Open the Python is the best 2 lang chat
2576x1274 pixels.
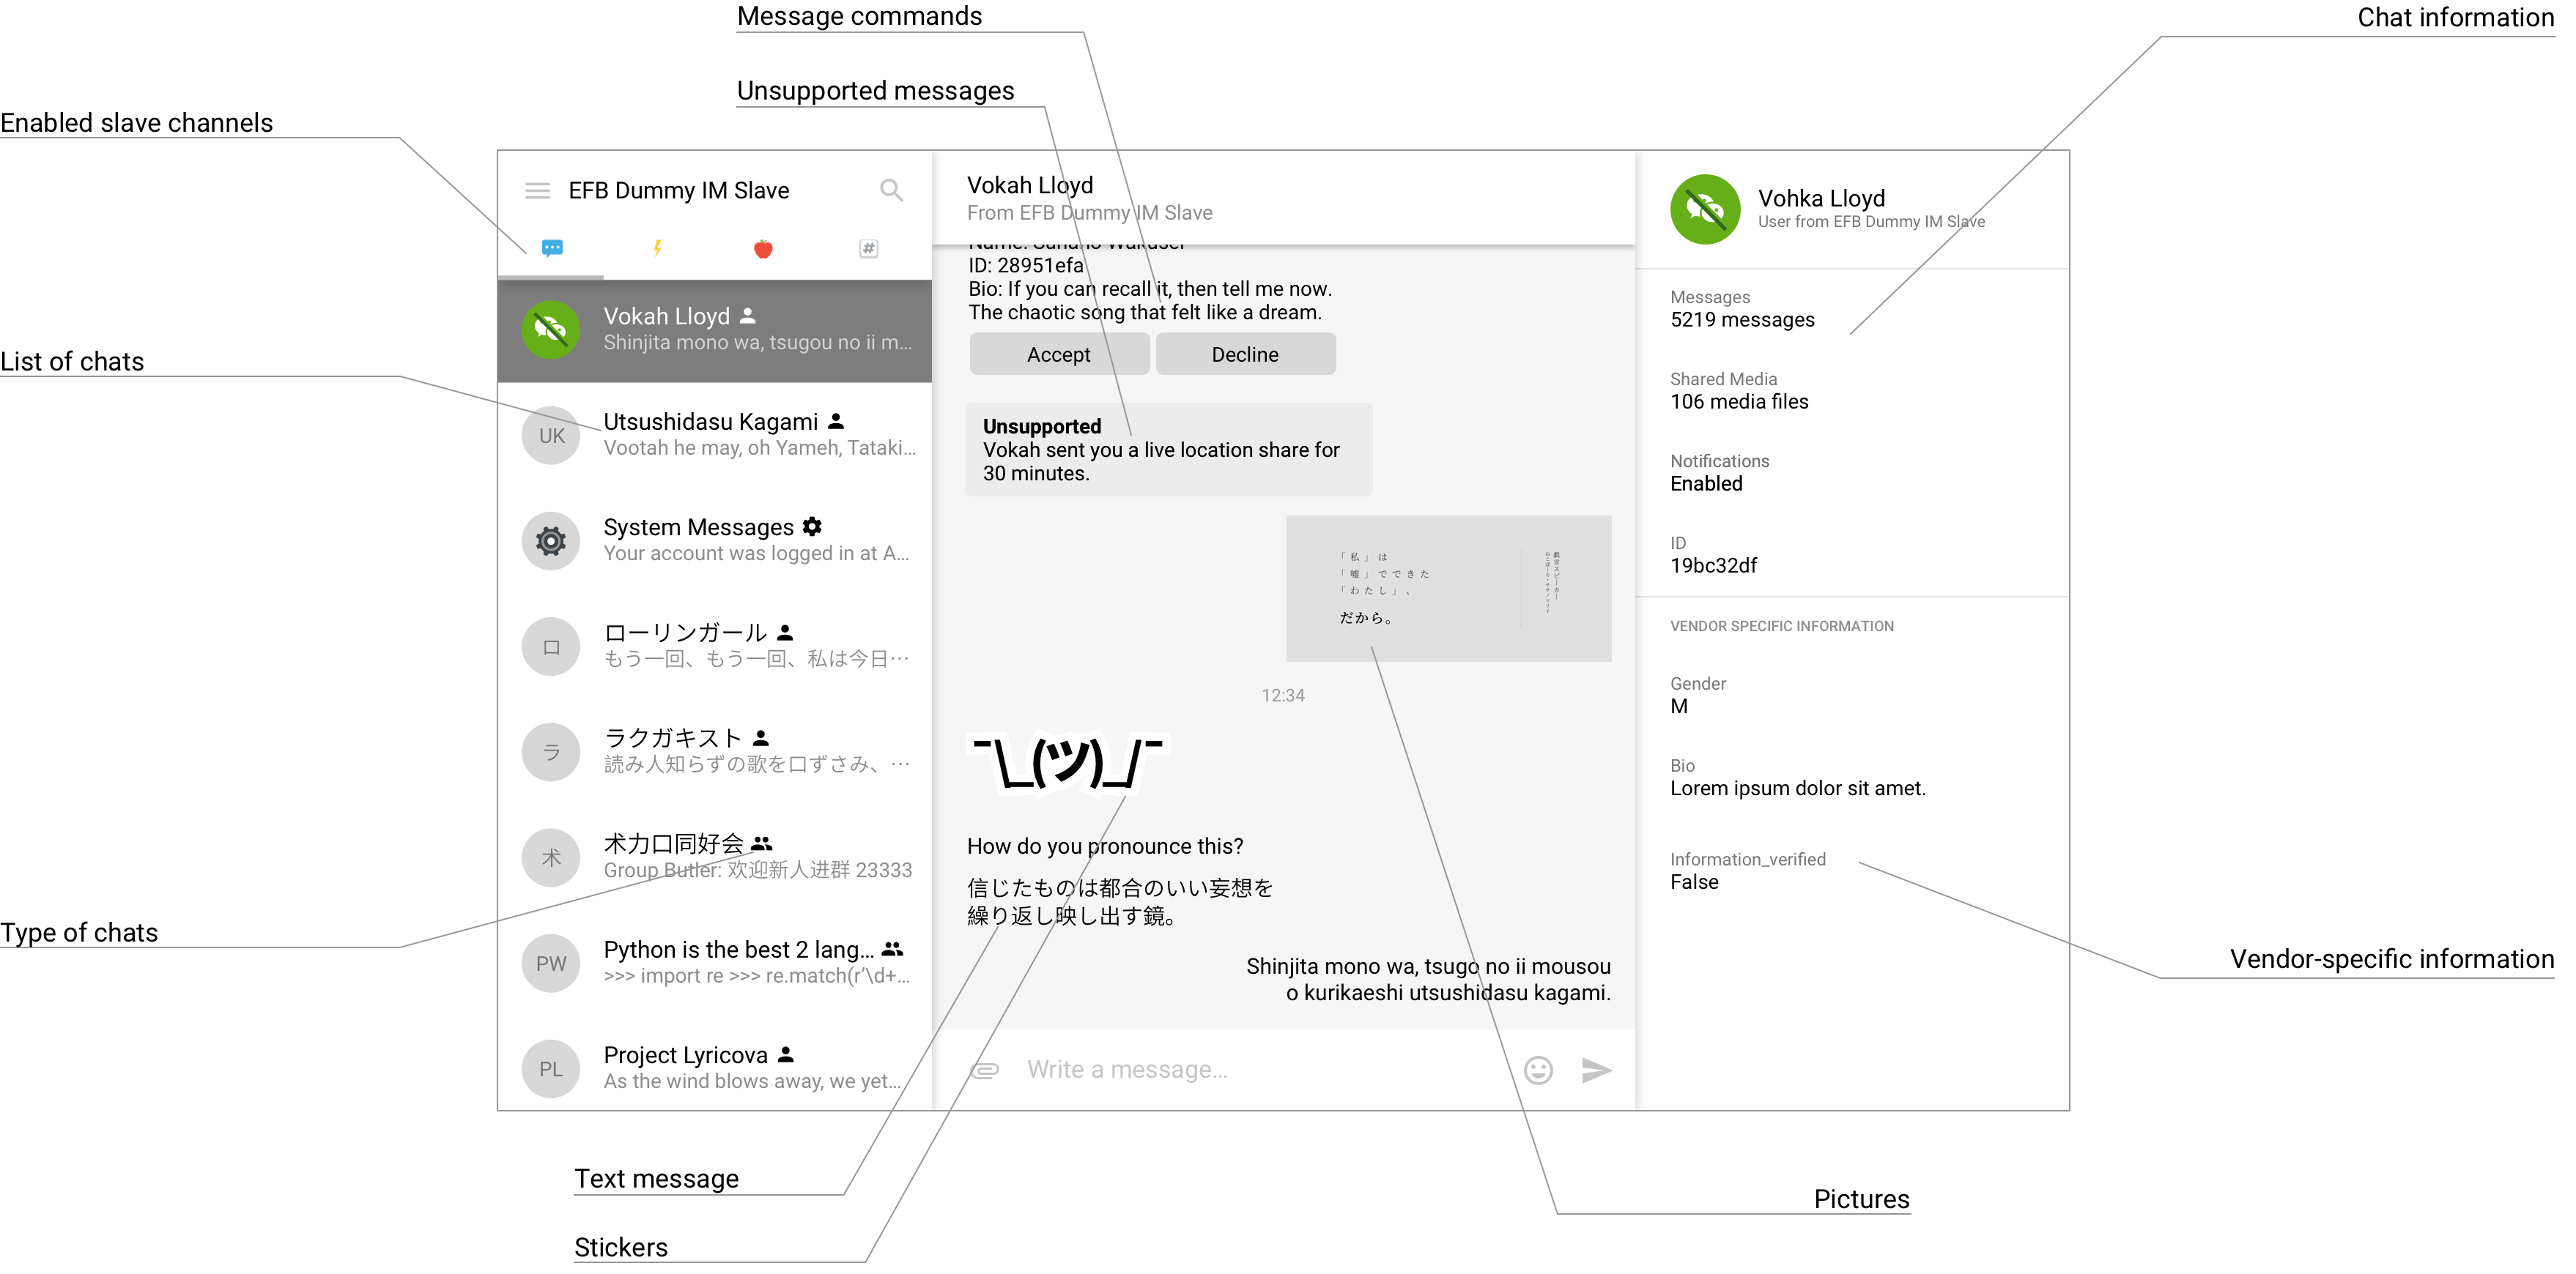point(715,964)
